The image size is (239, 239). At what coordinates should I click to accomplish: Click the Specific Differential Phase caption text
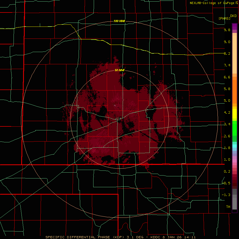pyautogui.click(x=120, y=237)
